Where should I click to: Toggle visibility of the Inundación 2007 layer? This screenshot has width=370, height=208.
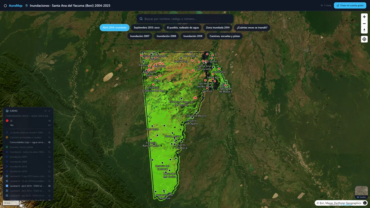(49, 157)
